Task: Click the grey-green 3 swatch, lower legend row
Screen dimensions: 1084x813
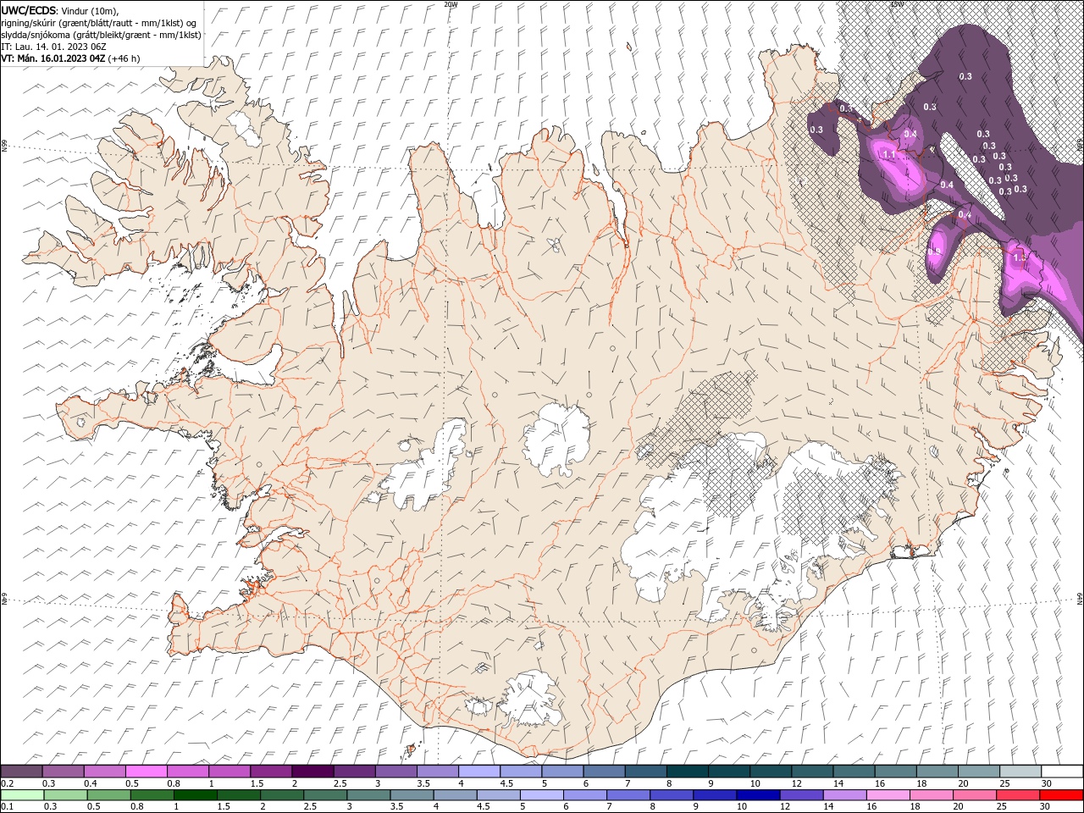Action: [368, 794]
